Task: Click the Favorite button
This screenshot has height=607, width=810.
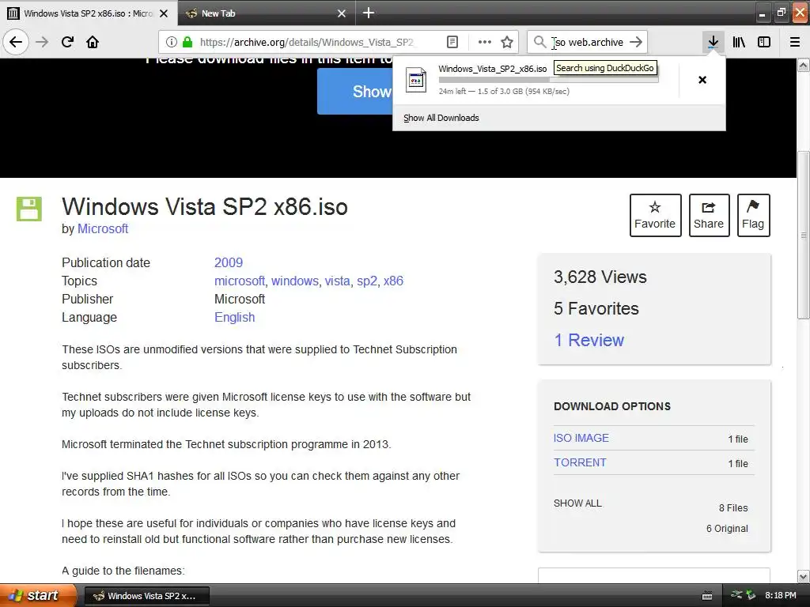Action: [x=655, y=215]
